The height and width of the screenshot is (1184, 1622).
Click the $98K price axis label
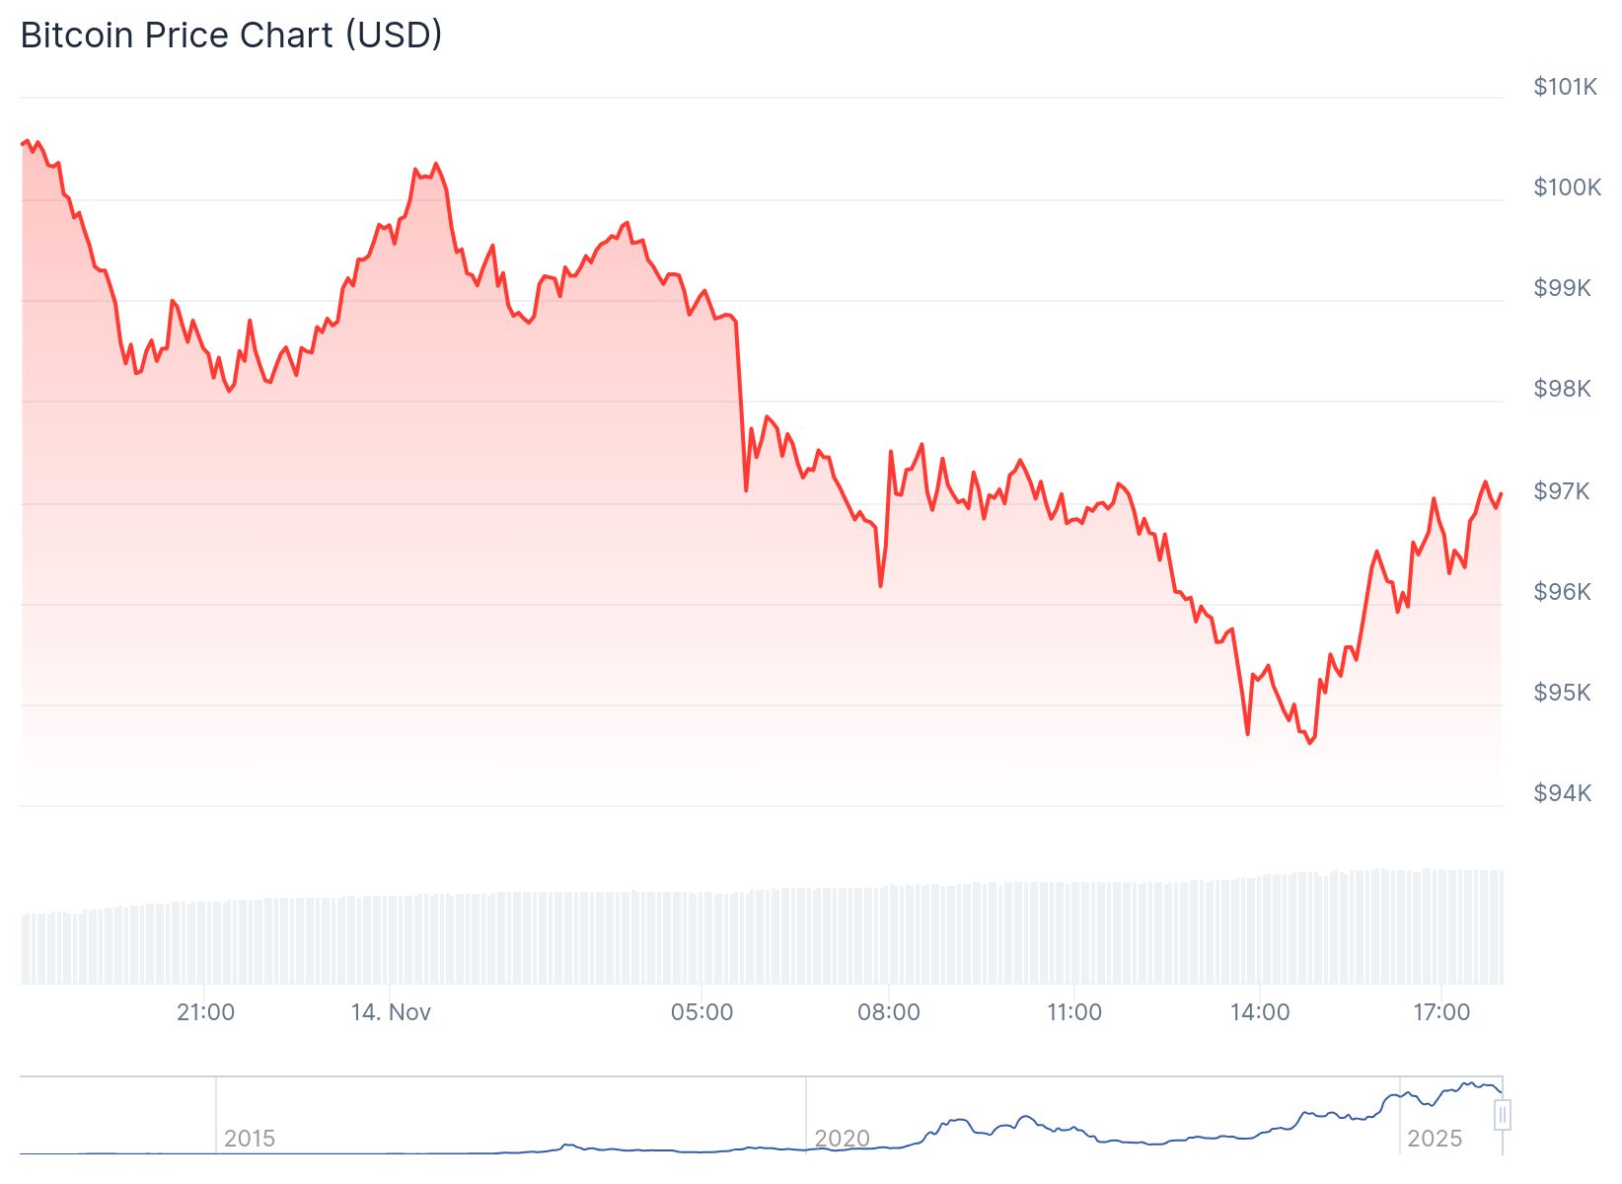click(1562, 389)
